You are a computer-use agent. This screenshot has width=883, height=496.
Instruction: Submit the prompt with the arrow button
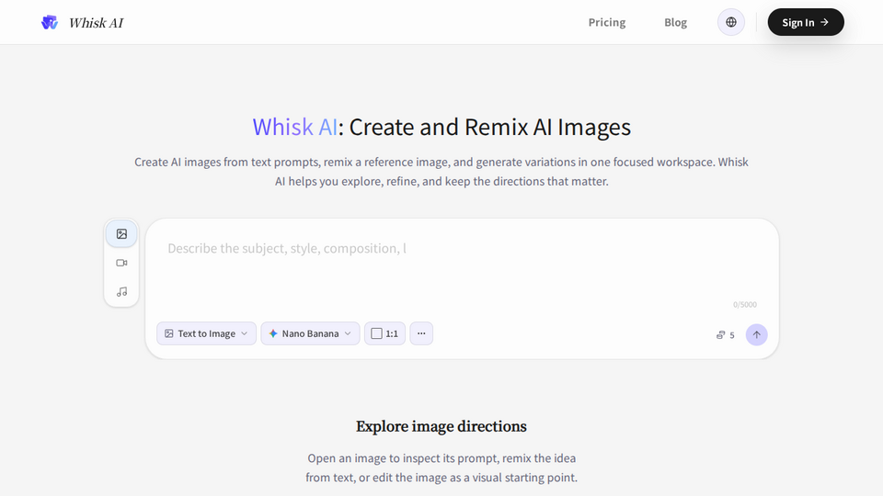click(756, 334)
